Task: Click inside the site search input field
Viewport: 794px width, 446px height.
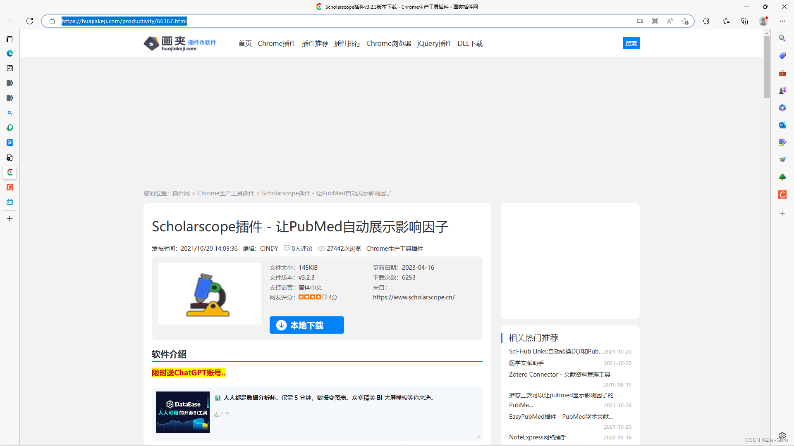Action: click(x=586, y=43)
